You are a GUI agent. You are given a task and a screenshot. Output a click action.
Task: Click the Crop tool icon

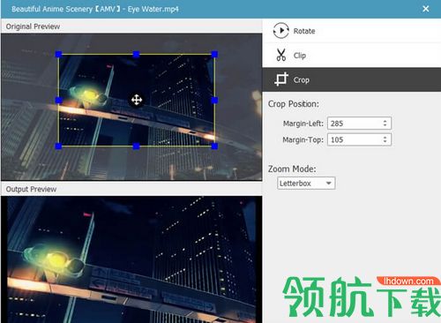(281, 79)
